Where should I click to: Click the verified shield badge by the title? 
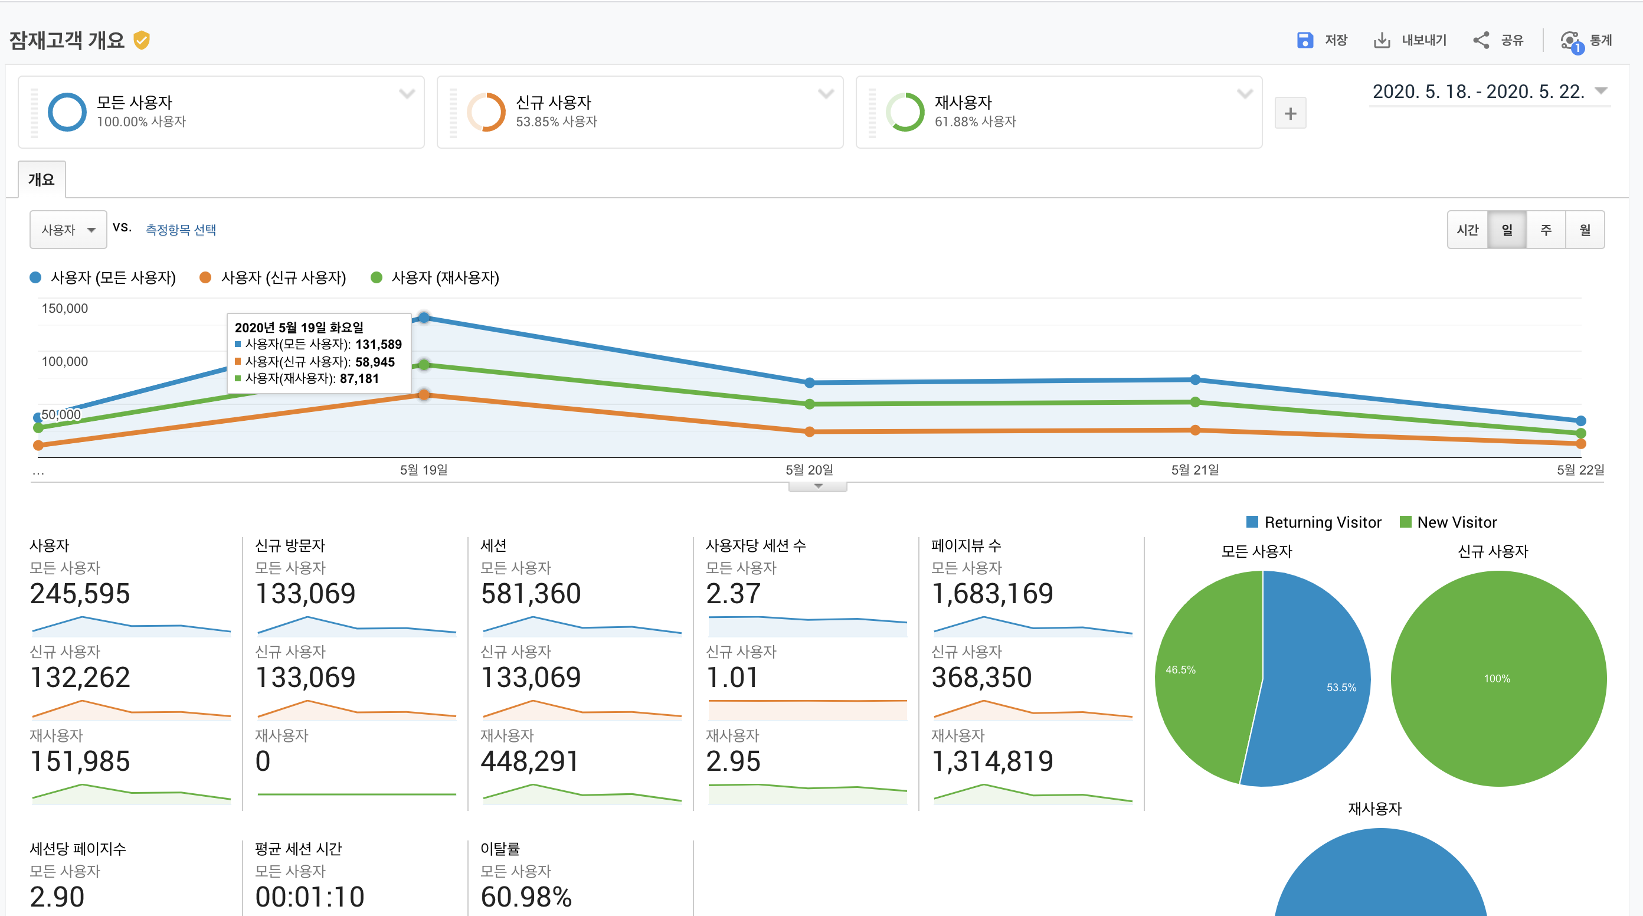[142, 40]
